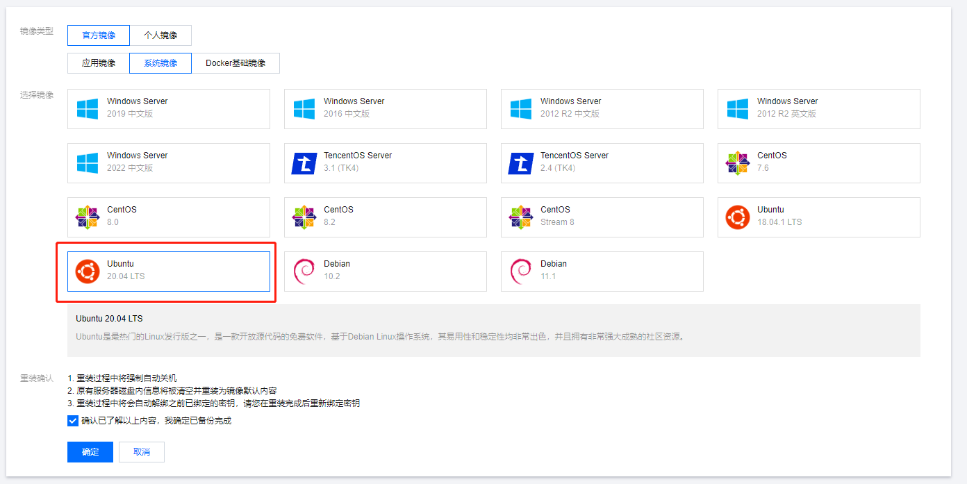The width and height of the screenshot is (967, 484).
Task: Select the 官方镜像 tab
Action: [98, 35]
